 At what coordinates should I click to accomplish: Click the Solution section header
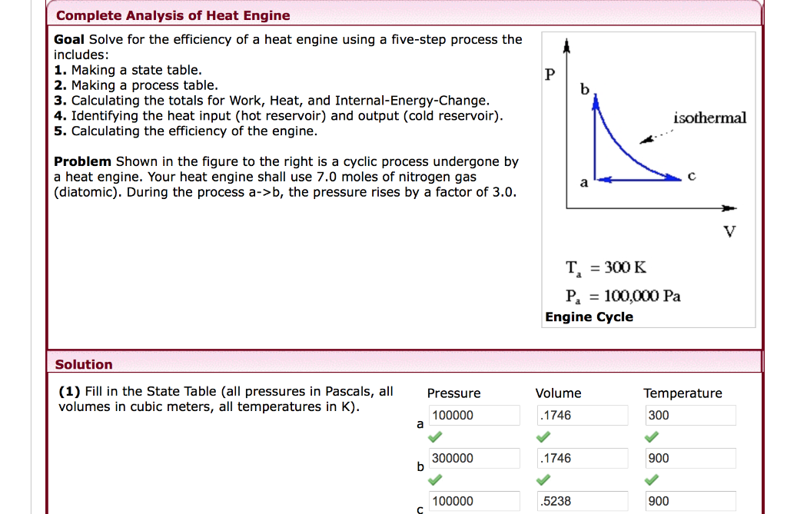click(x=85, y=364)
